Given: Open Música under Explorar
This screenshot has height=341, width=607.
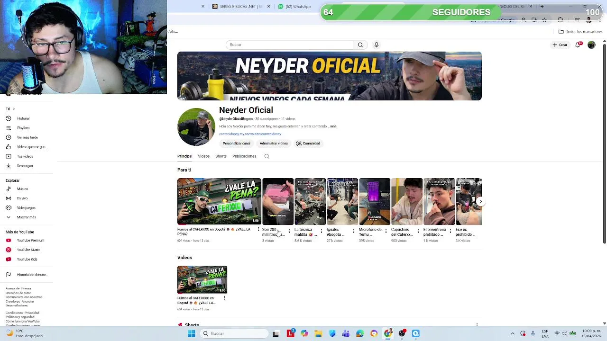Looking at the screenshot, I should pos(22,189).
